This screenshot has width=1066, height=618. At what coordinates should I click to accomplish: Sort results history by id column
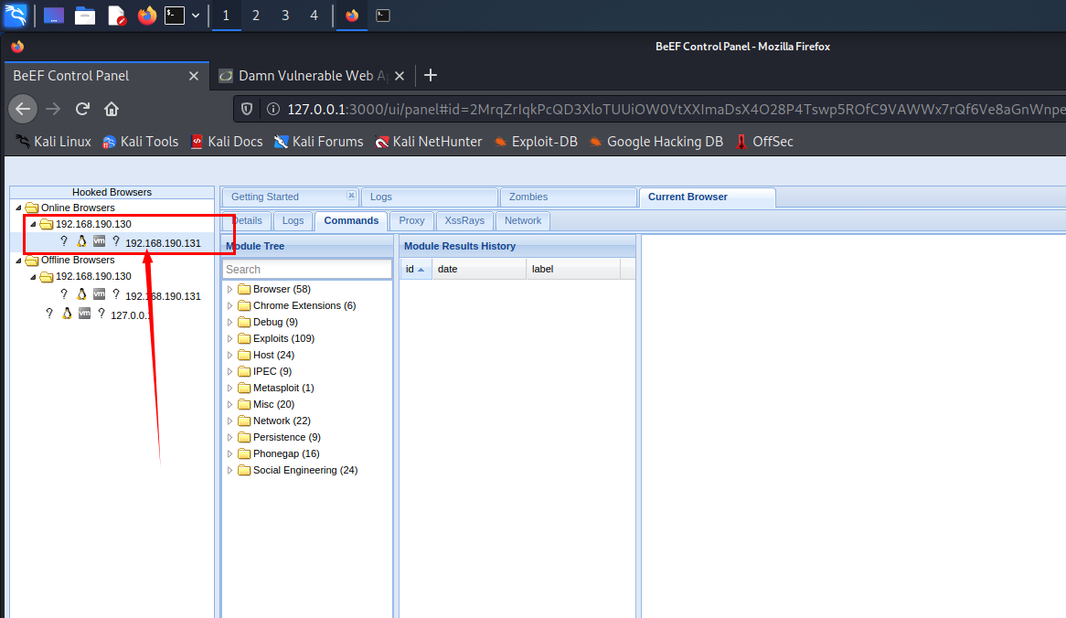point(415,269)
